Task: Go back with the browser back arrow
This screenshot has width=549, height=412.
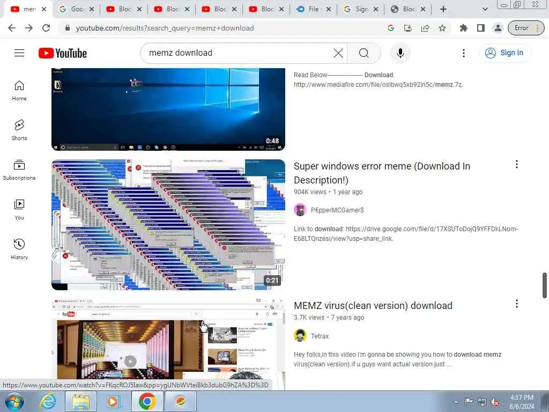Action: pyautogui.click(x=12, y=28)
